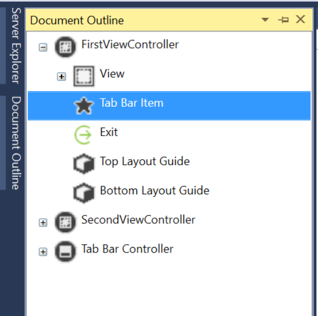Toggle auto-hide pin for Document Outline

[x=284, y=19]
